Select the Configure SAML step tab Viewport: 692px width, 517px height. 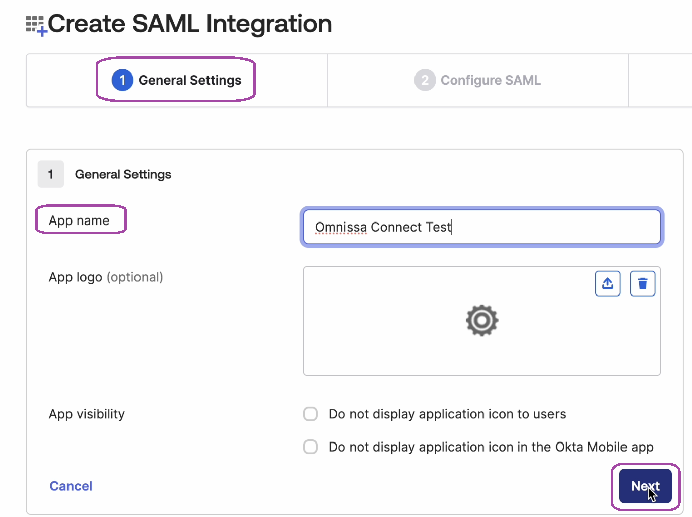click(x=477, y=80)
